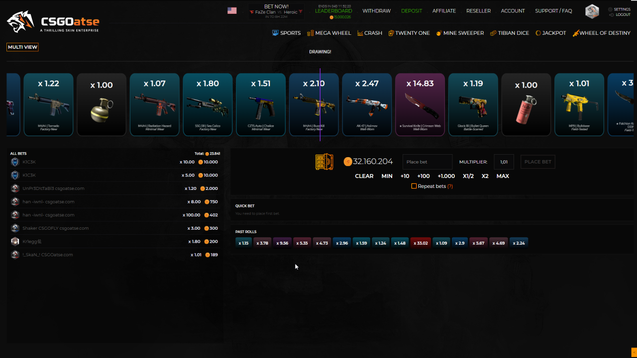Image resolution: width=637 pixels, height=358 pixels.
Task: Click the MAX bet option
Action: click(x=503, y=176)
